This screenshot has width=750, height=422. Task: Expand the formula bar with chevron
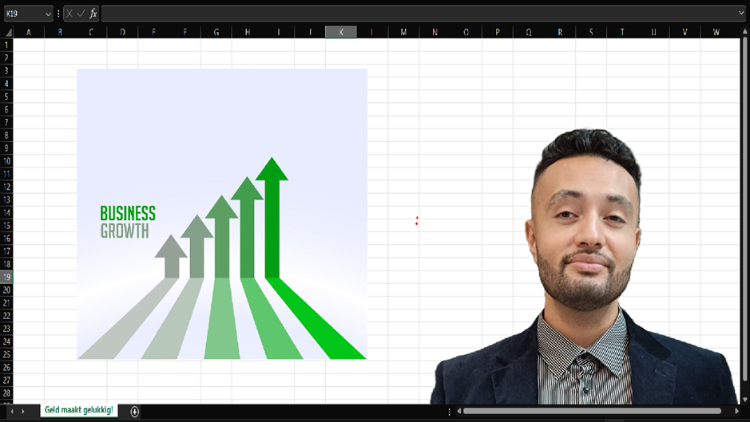click(x=742, y=14)
